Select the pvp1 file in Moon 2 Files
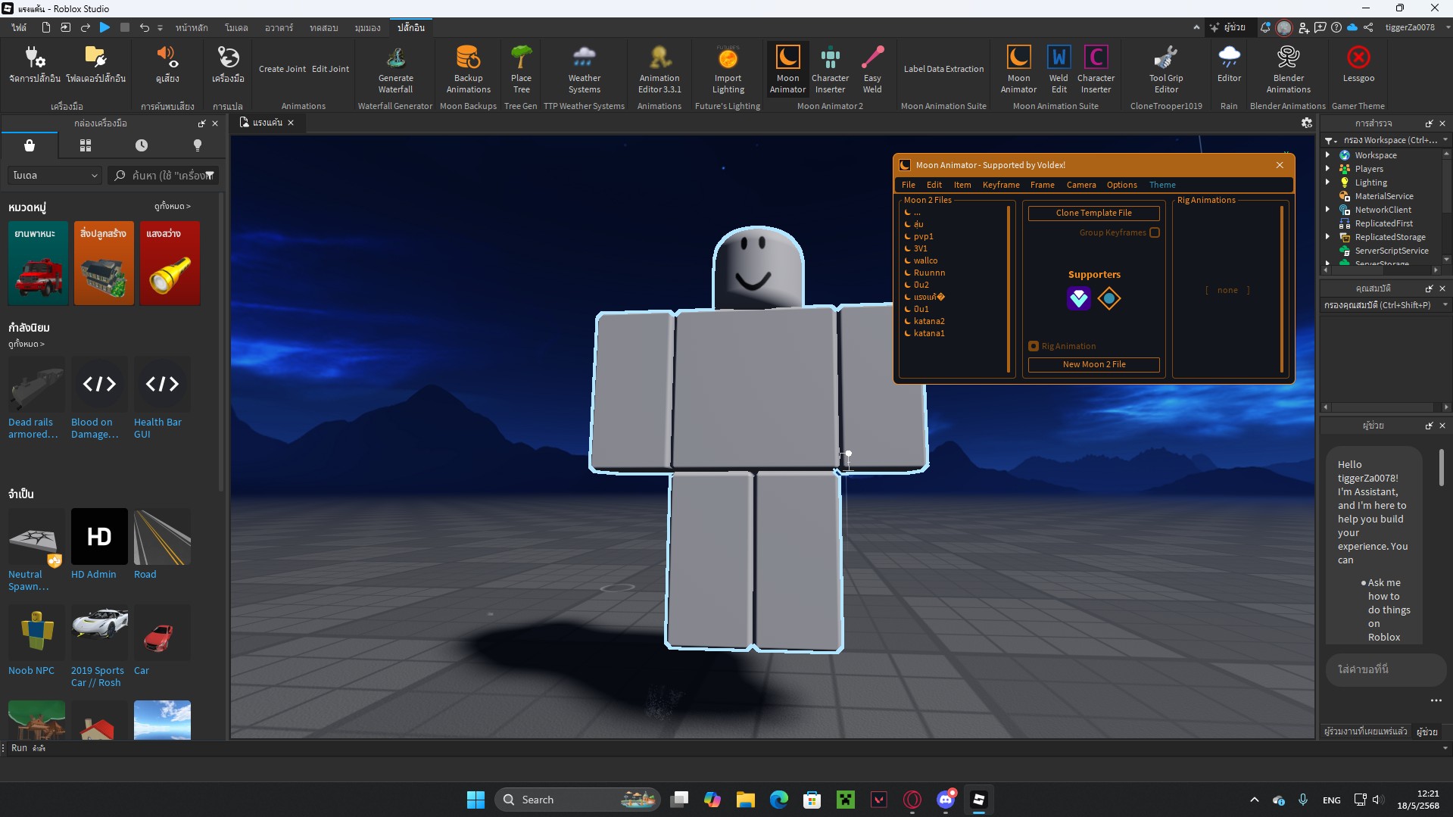 (x=923, y=236)
